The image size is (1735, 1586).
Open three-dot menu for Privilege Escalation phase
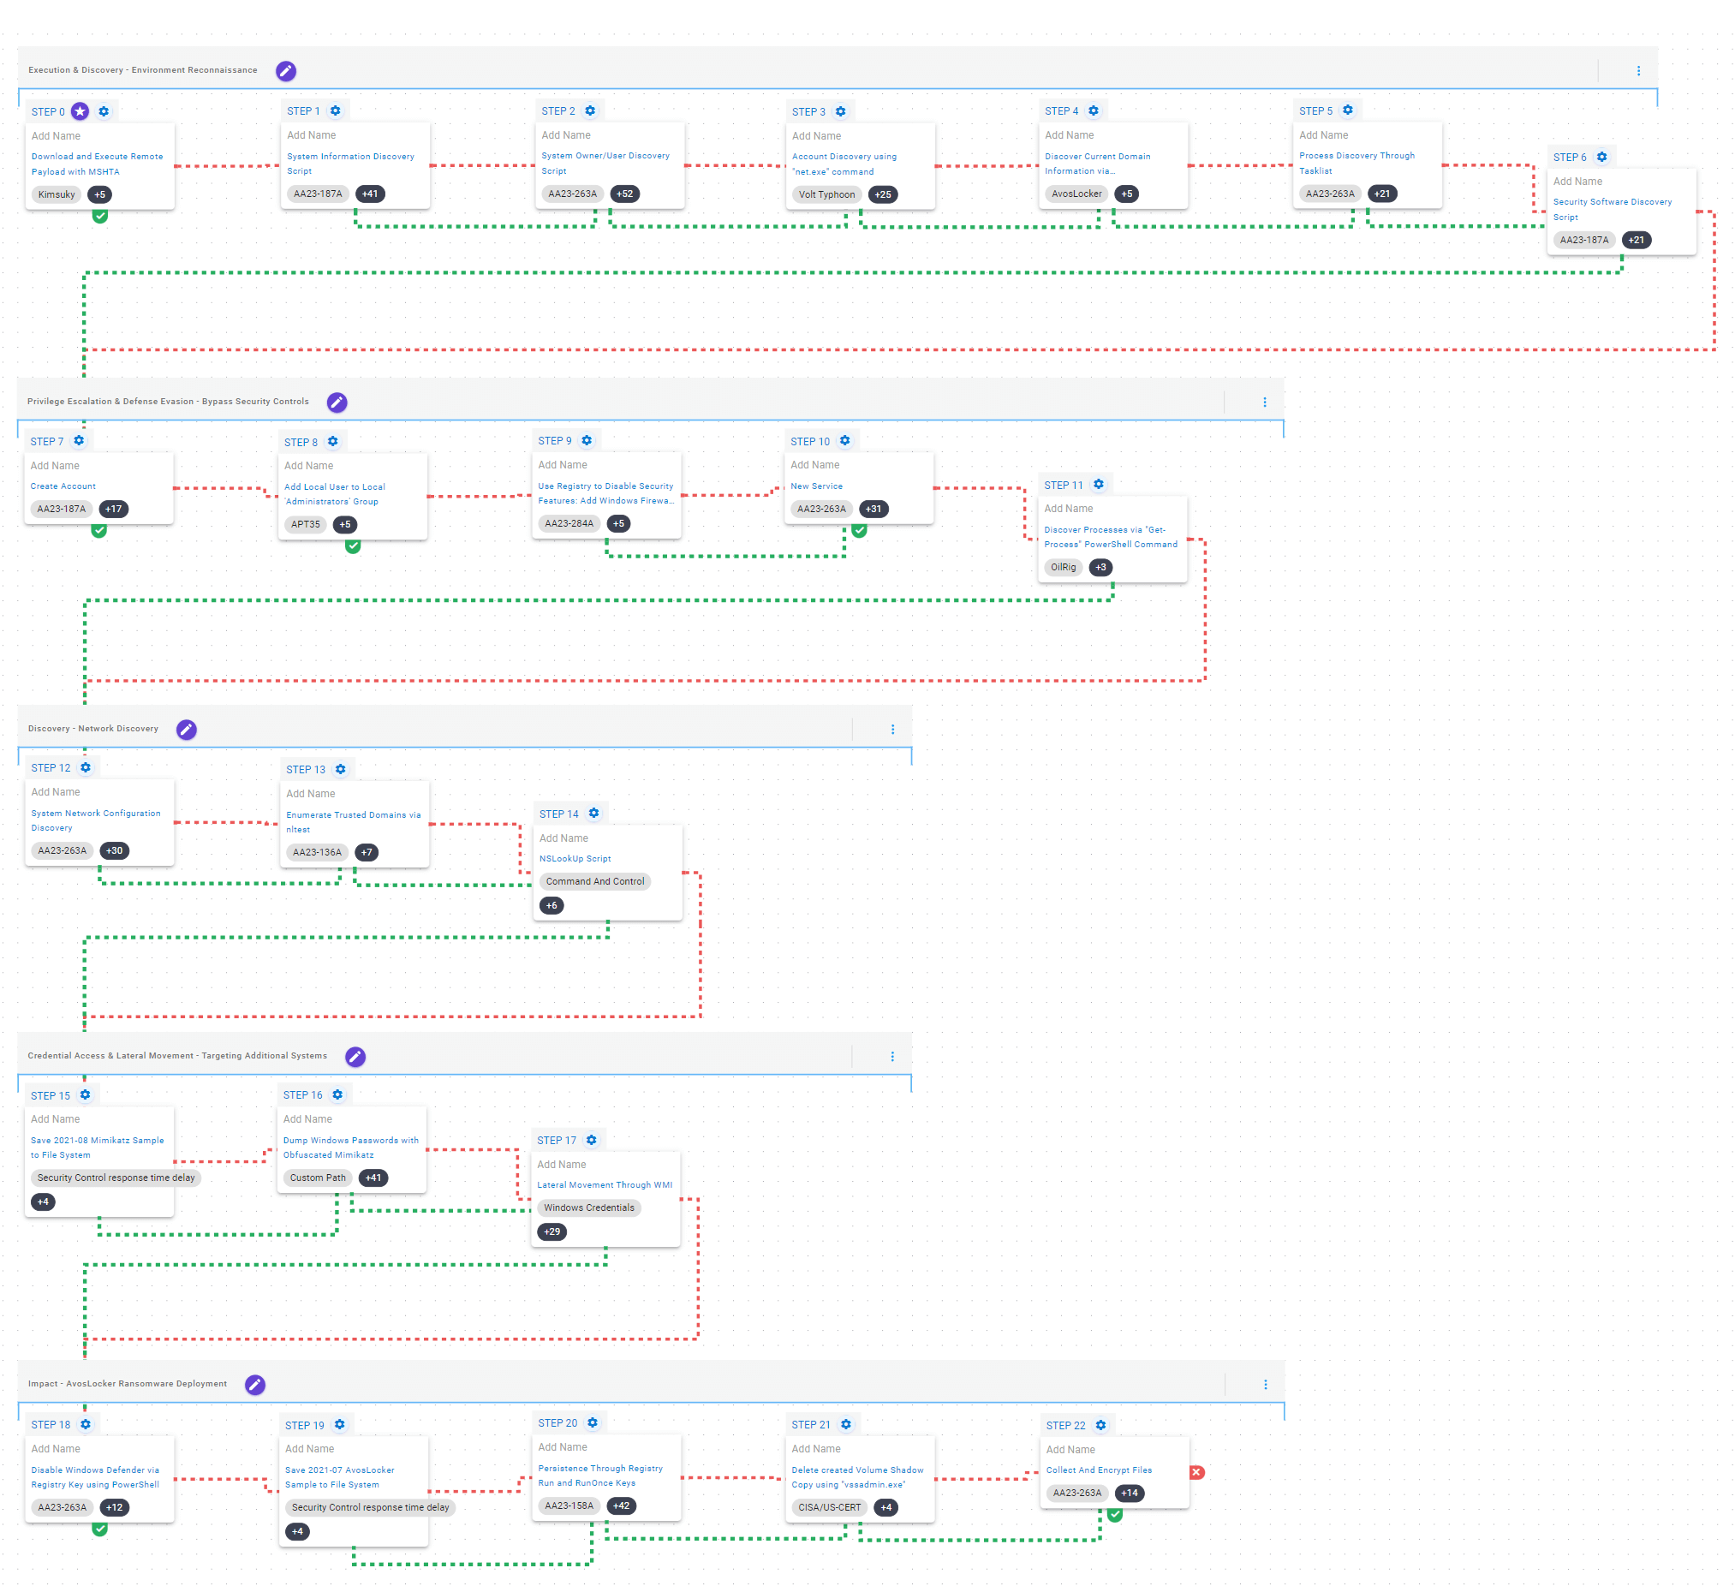coord(1264,402)
